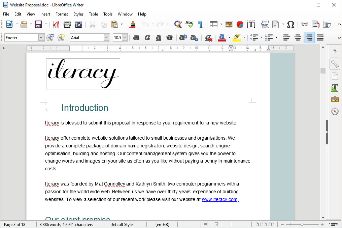342x228 pixels.
Task: Expand the paragraph style dropdown showing Footer
Action: [x=41, y=37]
